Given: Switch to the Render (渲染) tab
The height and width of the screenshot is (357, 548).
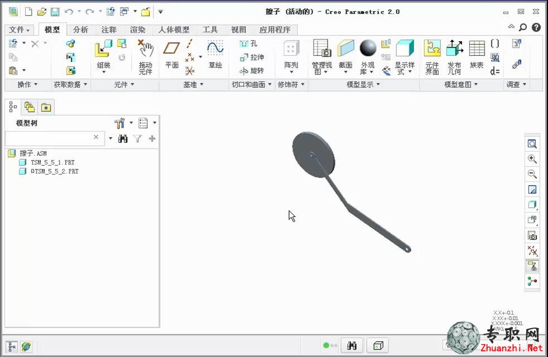Looking at the screenshot, I should pos(137,30).
